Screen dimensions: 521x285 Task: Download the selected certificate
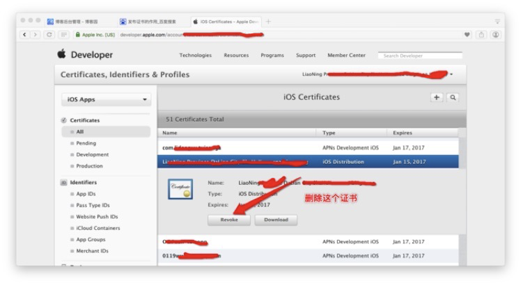[x=276, y=220]
